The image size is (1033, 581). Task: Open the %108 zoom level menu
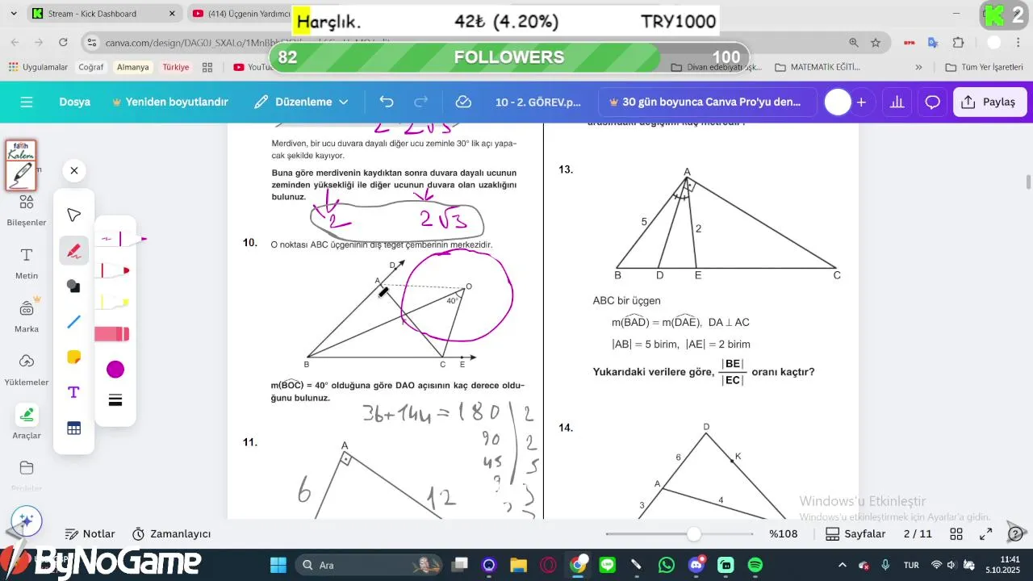pos(783,534)
